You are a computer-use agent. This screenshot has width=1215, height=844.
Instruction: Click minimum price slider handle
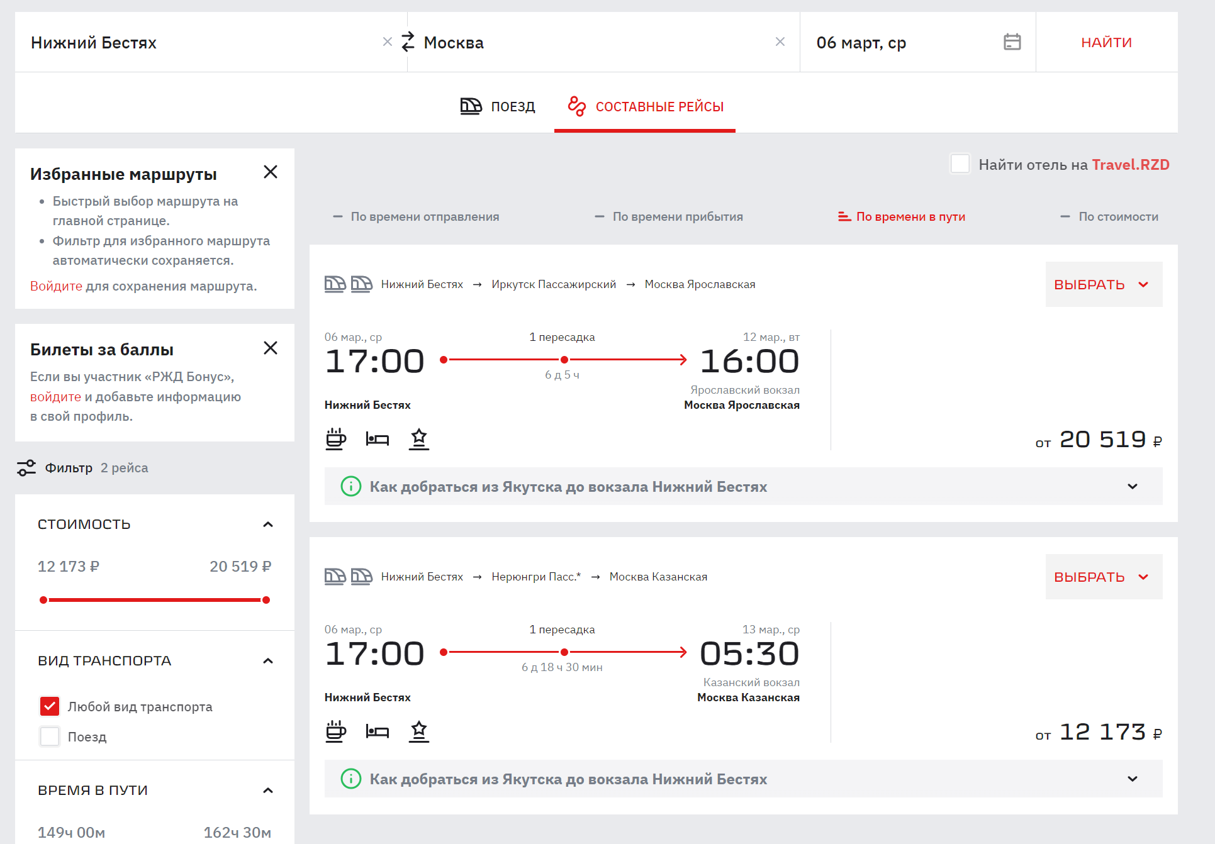pos(43,600)
